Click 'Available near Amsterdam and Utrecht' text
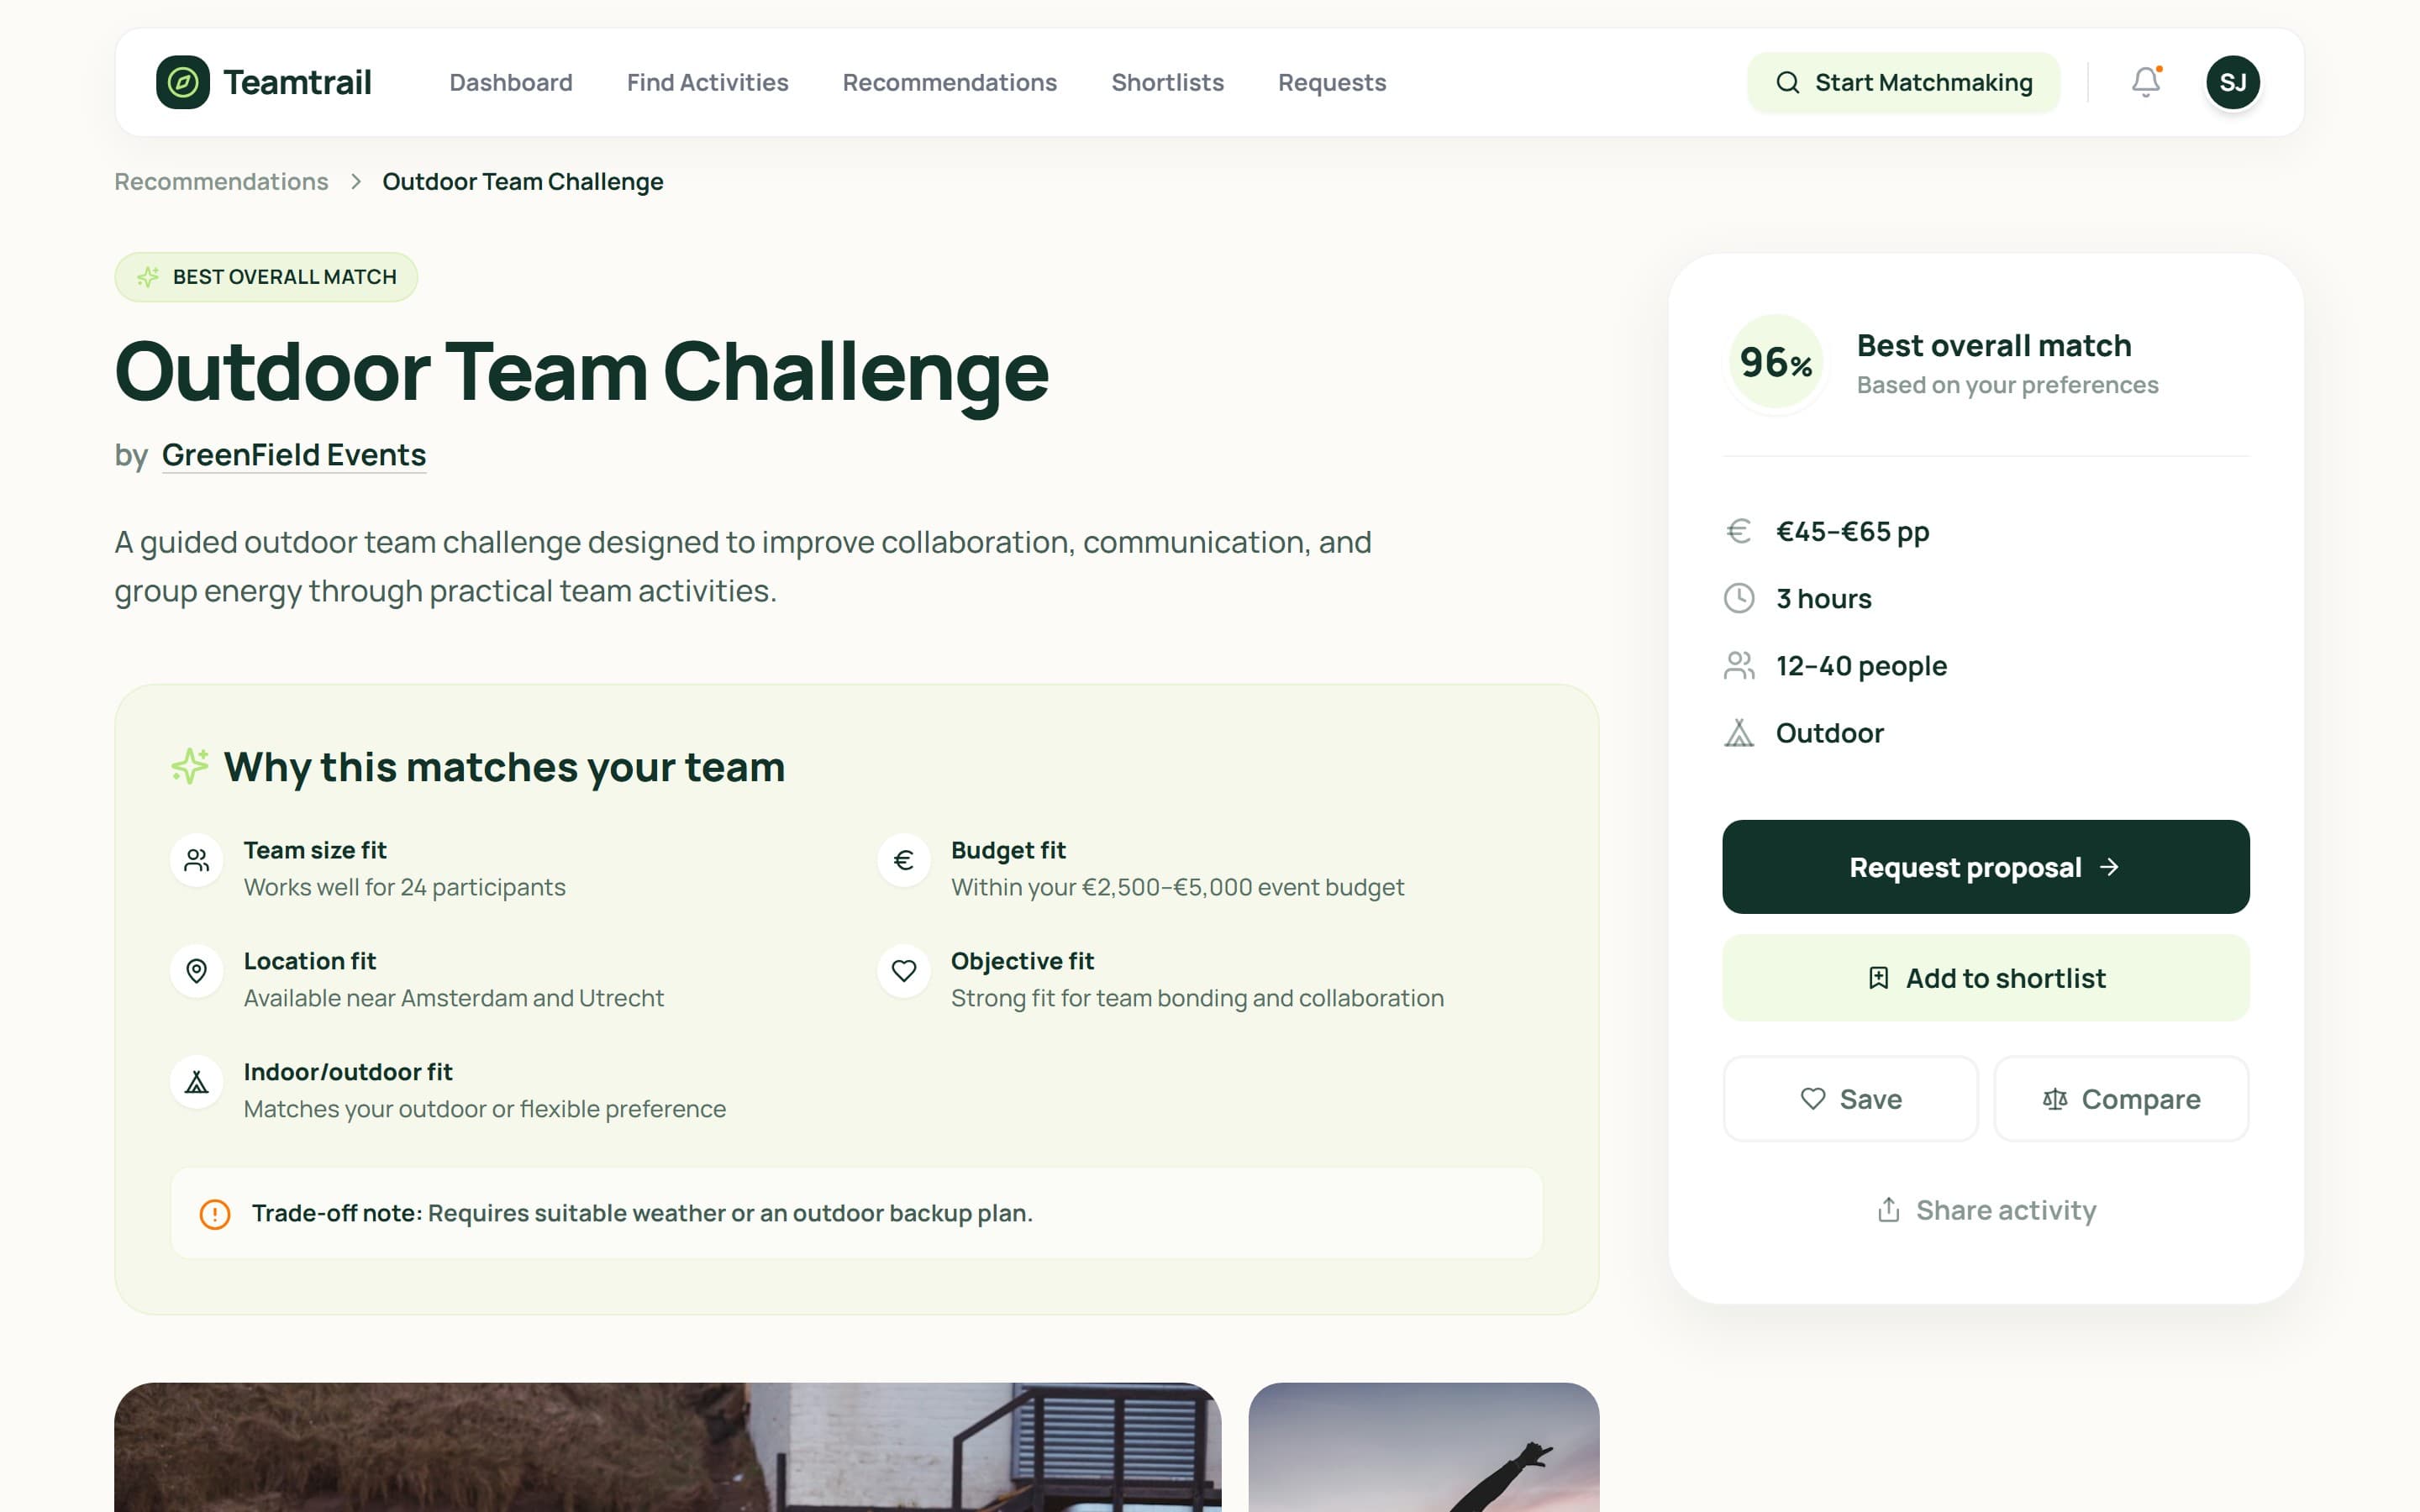This screenshot has height=1512, width=2420. pos(453,998)
